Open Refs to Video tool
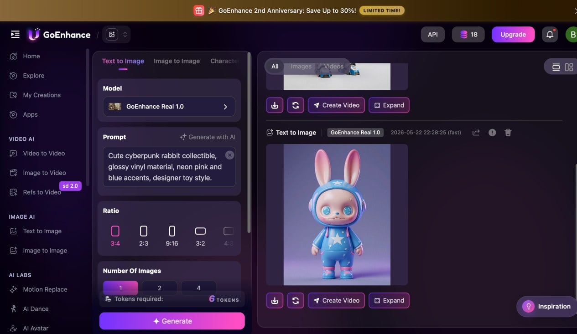 pos(42,192)
